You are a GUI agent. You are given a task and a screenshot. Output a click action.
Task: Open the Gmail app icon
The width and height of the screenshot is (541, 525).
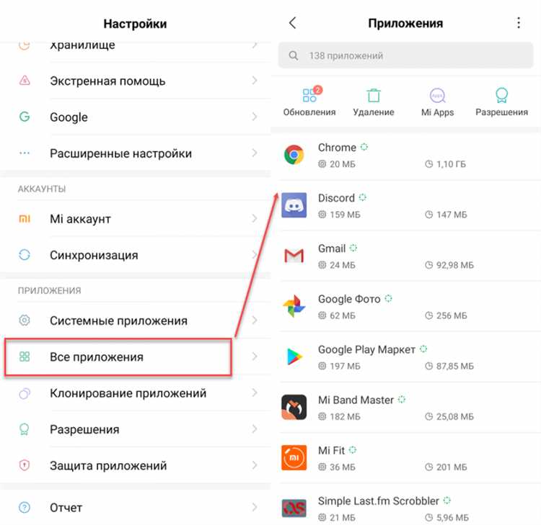tap(294, 256)
